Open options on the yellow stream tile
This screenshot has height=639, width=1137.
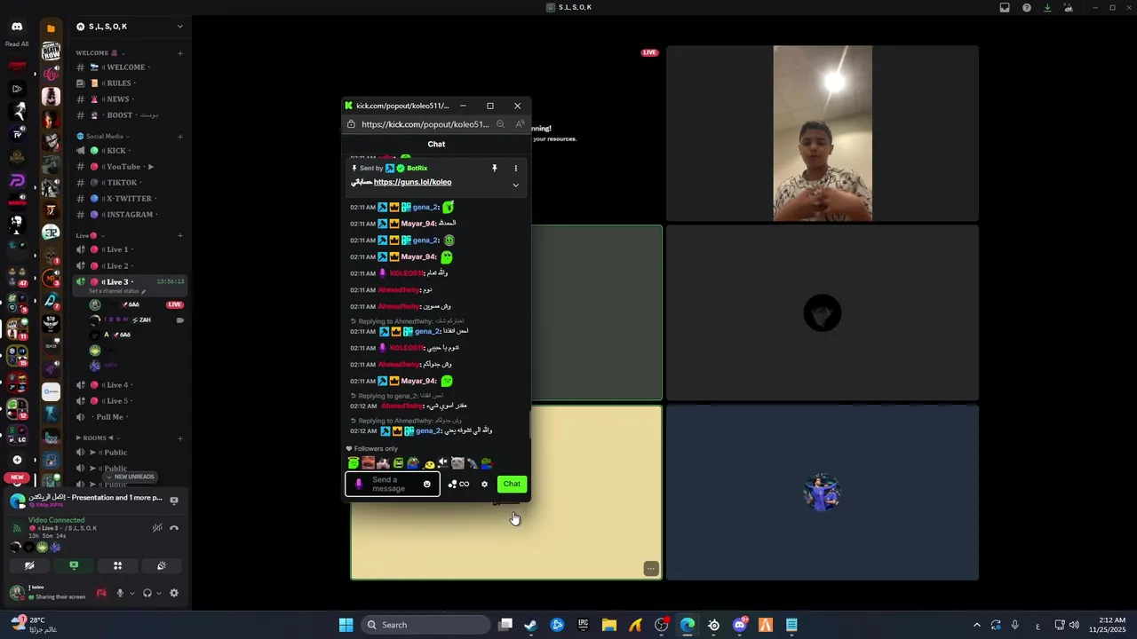point(651,569)
